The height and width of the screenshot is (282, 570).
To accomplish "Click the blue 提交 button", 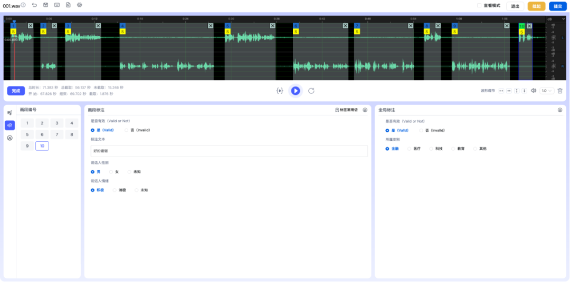I will (x=556, y=6).
